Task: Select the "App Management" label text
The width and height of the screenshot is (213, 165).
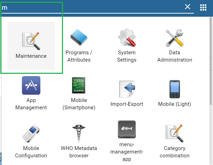Action: coord(31,104)
